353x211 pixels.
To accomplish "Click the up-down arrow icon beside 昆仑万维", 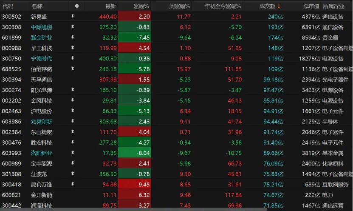I will coord(73,184).
